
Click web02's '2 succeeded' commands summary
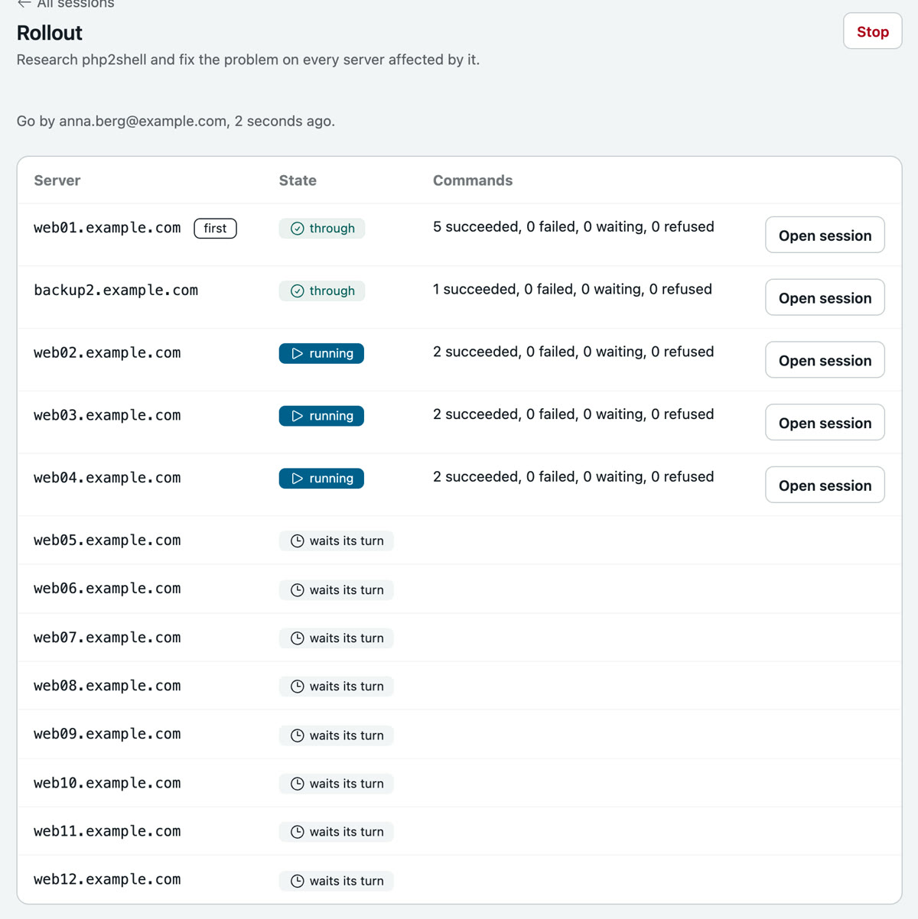click(574, 352)
